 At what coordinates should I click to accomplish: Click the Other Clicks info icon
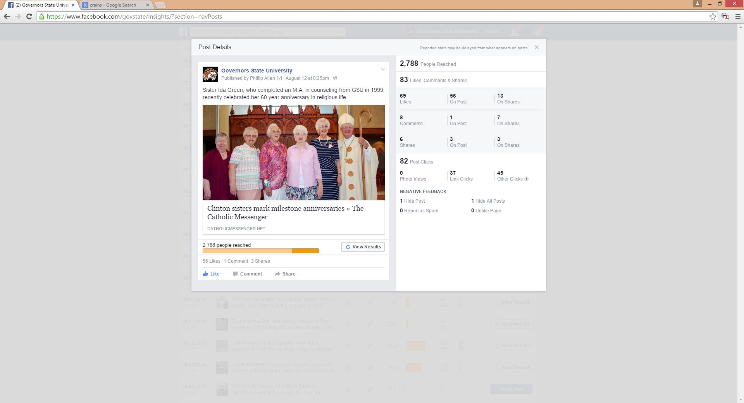click(x=526, y=179)
